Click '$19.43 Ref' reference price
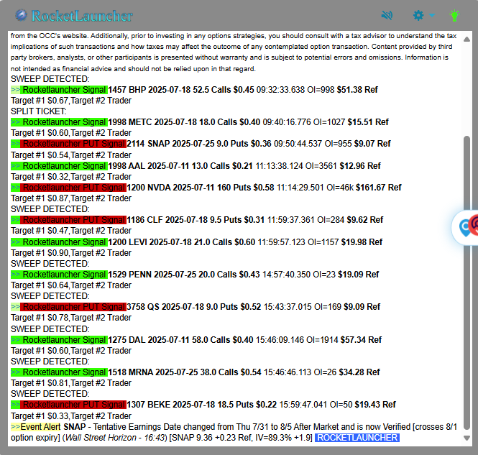The height and width of the screenshot is (455, 478). pos(375,405)
